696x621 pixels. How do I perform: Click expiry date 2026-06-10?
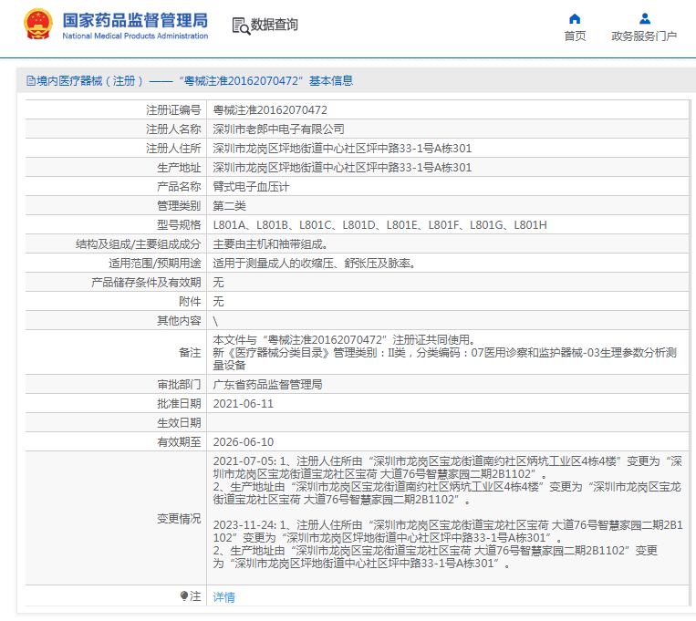[x=244, y=441]
